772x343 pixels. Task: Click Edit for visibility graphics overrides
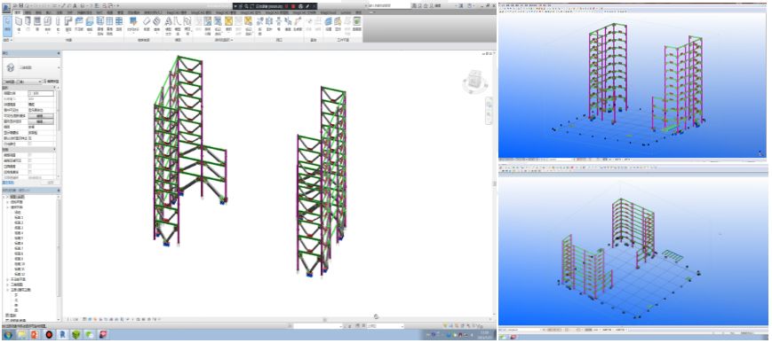click(41, 115)
